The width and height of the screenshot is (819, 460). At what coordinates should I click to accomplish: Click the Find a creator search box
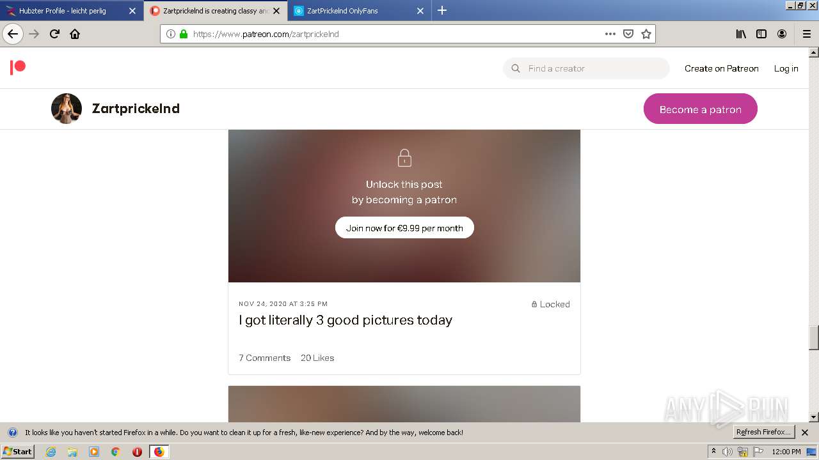pyautogui.click(x=586, y=68)
